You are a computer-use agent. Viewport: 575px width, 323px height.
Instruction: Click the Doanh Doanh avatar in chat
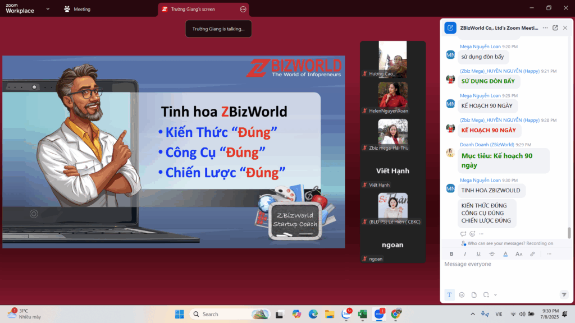coord(450,153)
